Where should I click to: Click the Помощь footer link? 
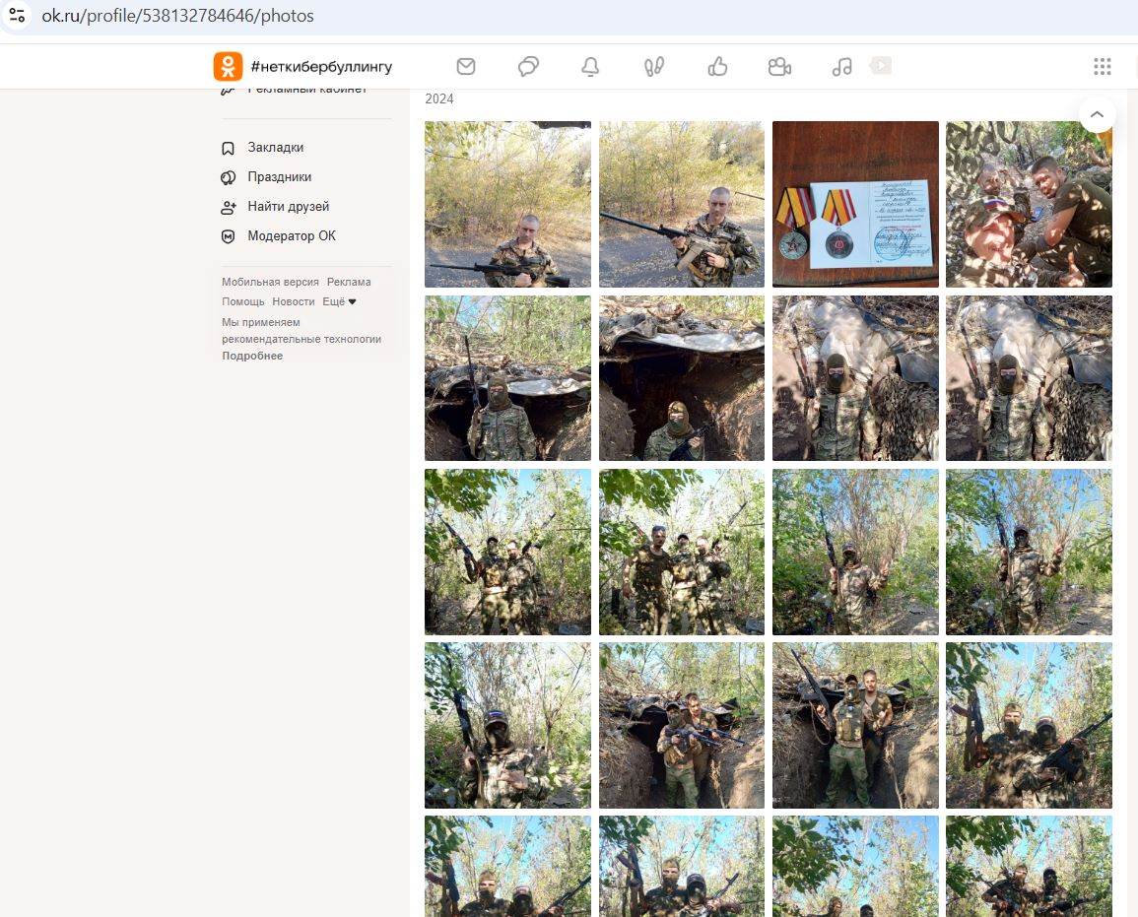[x=243, y=301]
